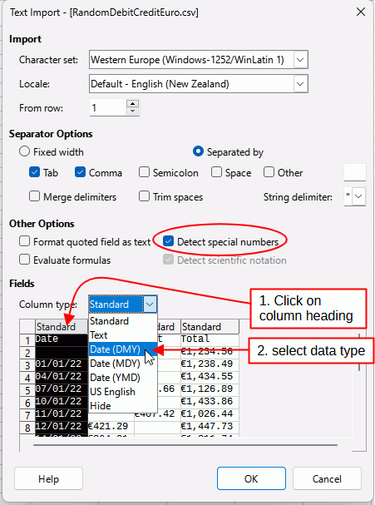Click row number 8 in preview
This screenshot has width=375, height=505.
click(27, 428)
